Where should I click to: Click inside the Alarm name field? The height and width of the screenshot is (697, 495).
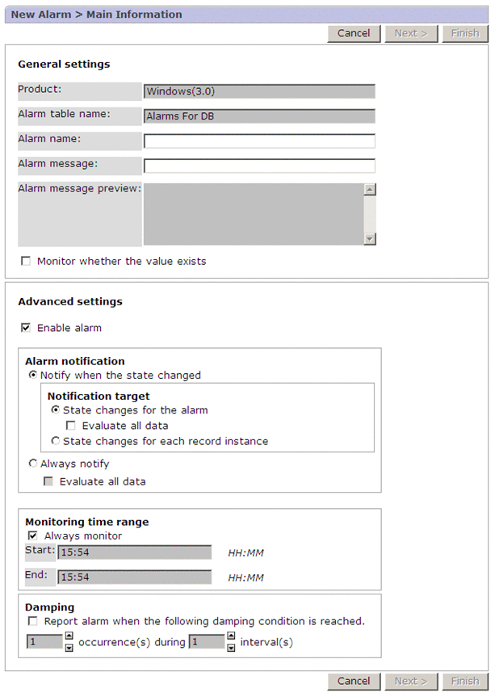click(259, 141)
